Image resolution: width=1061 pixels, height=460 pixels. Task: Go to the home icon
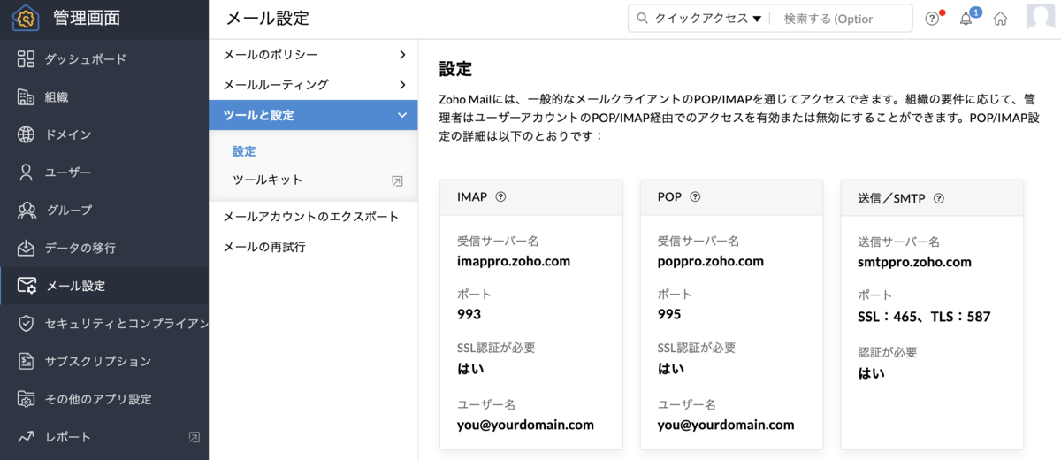click(x=1000, y=19)
